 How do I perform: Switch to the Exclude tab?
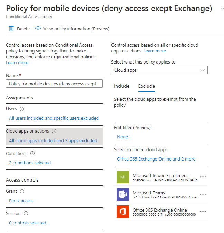click(x=147, y=86)
